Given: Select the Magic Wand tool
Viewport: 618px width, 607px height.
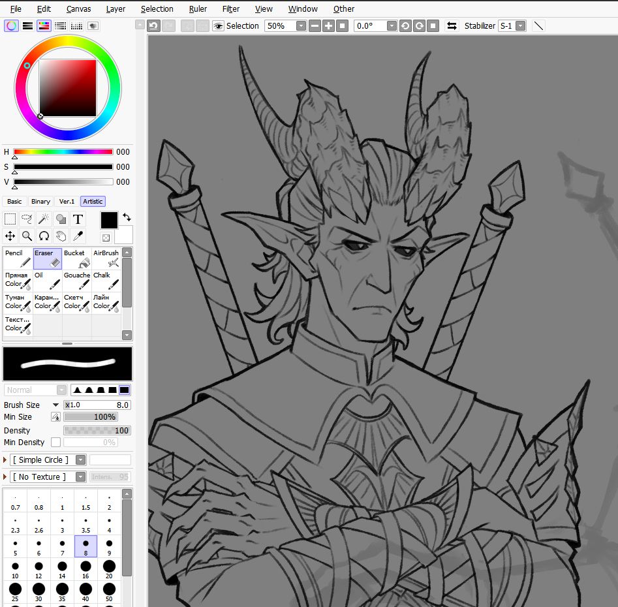Looking at the screenshot, I should [x=44, y=219].
